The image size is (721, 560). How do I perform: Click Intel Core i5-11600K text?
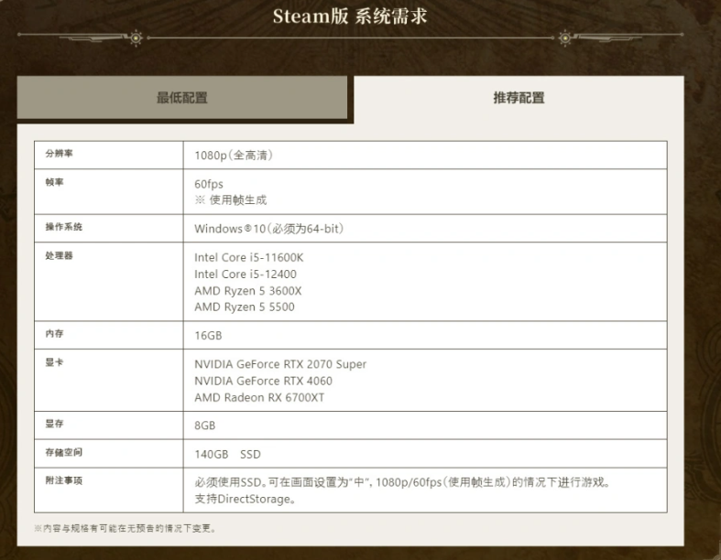249,258
